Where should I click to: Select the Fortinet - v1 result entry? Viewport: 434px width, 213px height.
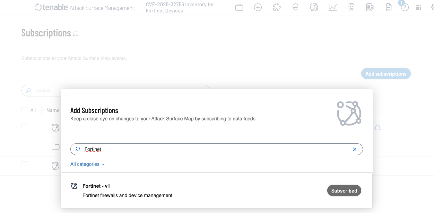click(96, 186)
